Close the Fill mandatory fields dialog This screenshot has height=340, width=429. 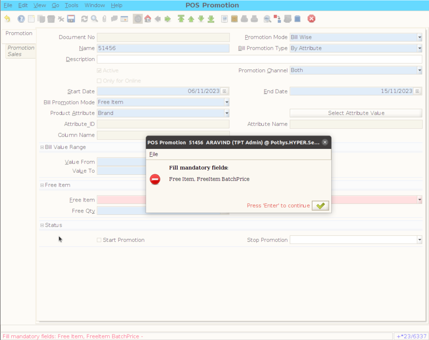coord(325,142)
